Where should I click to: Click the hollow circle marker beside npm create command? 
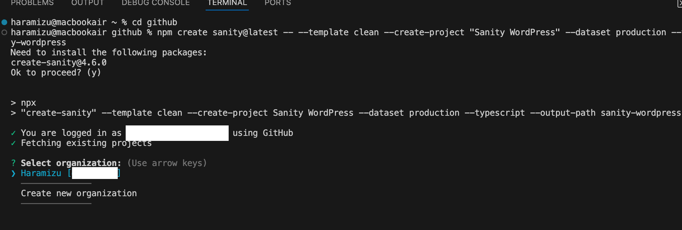(4, 32)
